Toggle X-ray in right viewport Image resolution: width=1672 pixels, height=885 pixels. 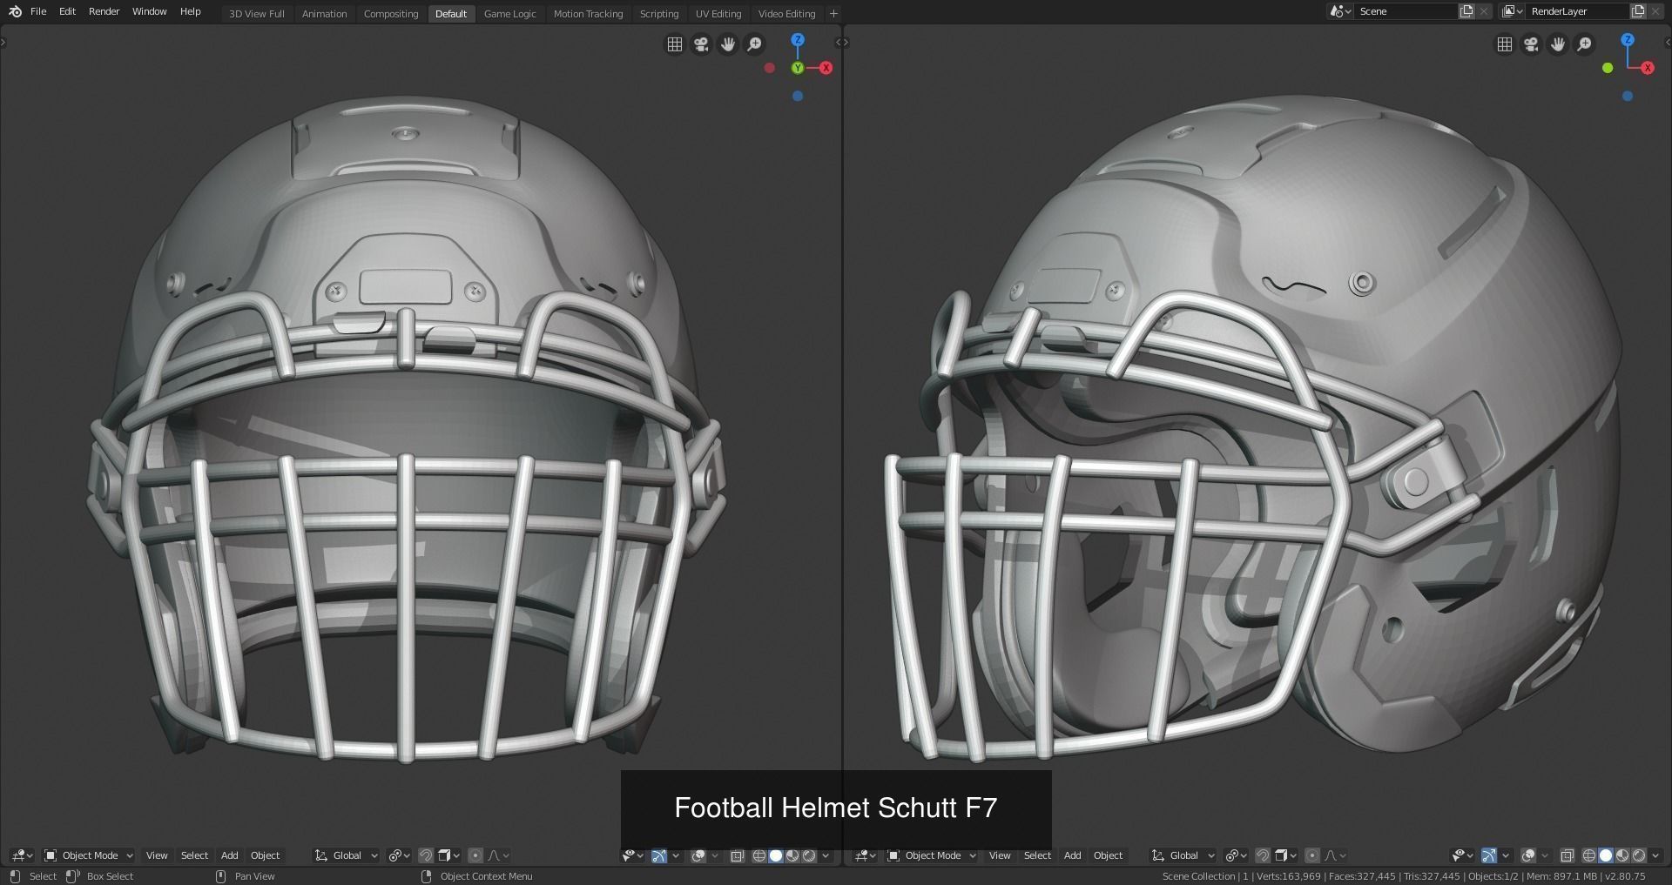pyautogui.click(x=1567, y=855)
